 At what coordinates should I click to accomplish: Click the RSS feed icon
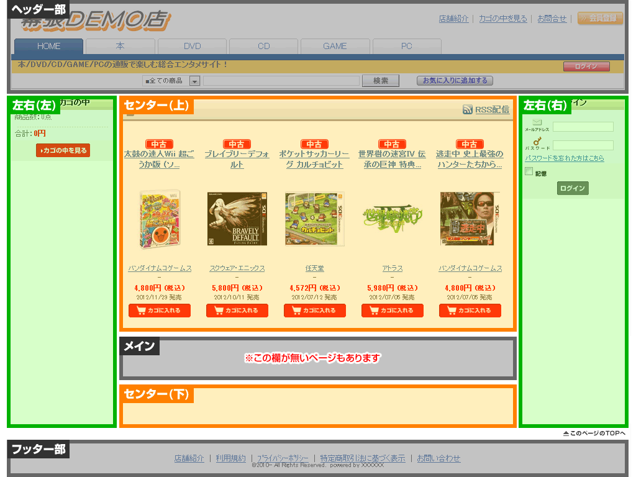[x=467, y=109]
